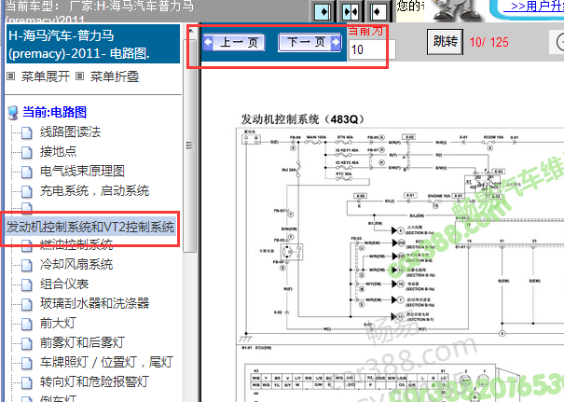Image resolution: width=564 pixels, height=402 pixels.
Task: Click the inward-arrows split panel button
Action: point(351,11)
